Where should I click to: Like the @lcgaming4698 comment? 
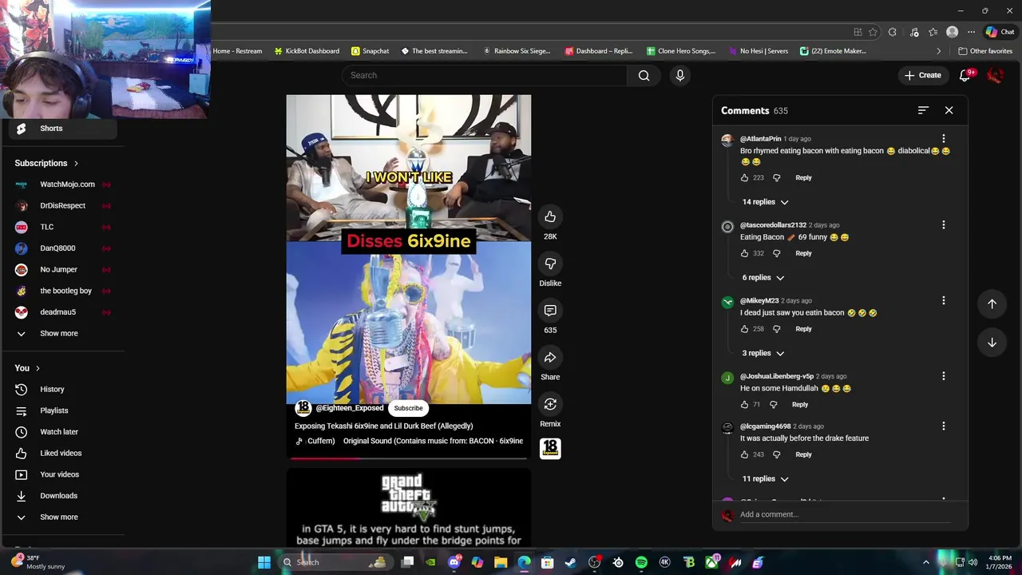744,454
